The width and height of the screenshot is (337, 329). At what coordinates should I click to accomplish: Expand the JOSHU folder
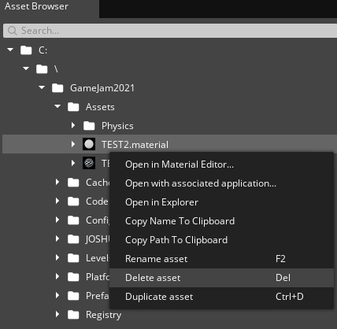(57, 238)
